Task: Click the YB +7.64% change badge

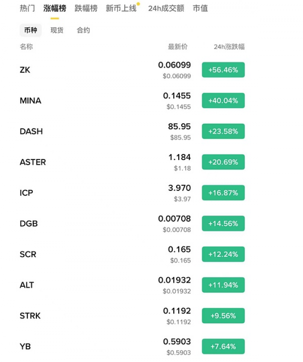Action: [223, 346]
